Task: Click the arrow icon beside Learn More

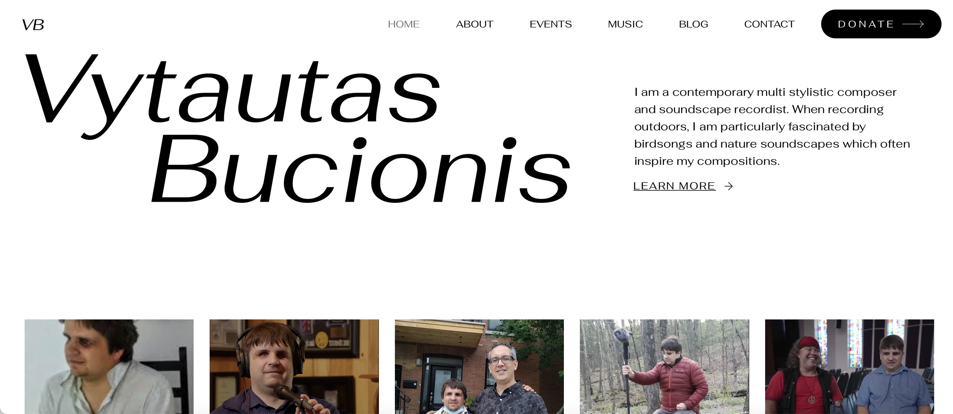Action: [x=728, y=186]
